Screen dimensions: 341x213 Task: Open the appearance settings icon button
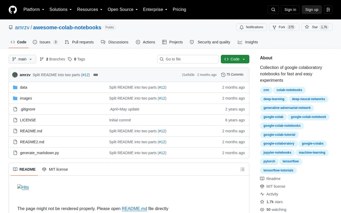(328, 10)
